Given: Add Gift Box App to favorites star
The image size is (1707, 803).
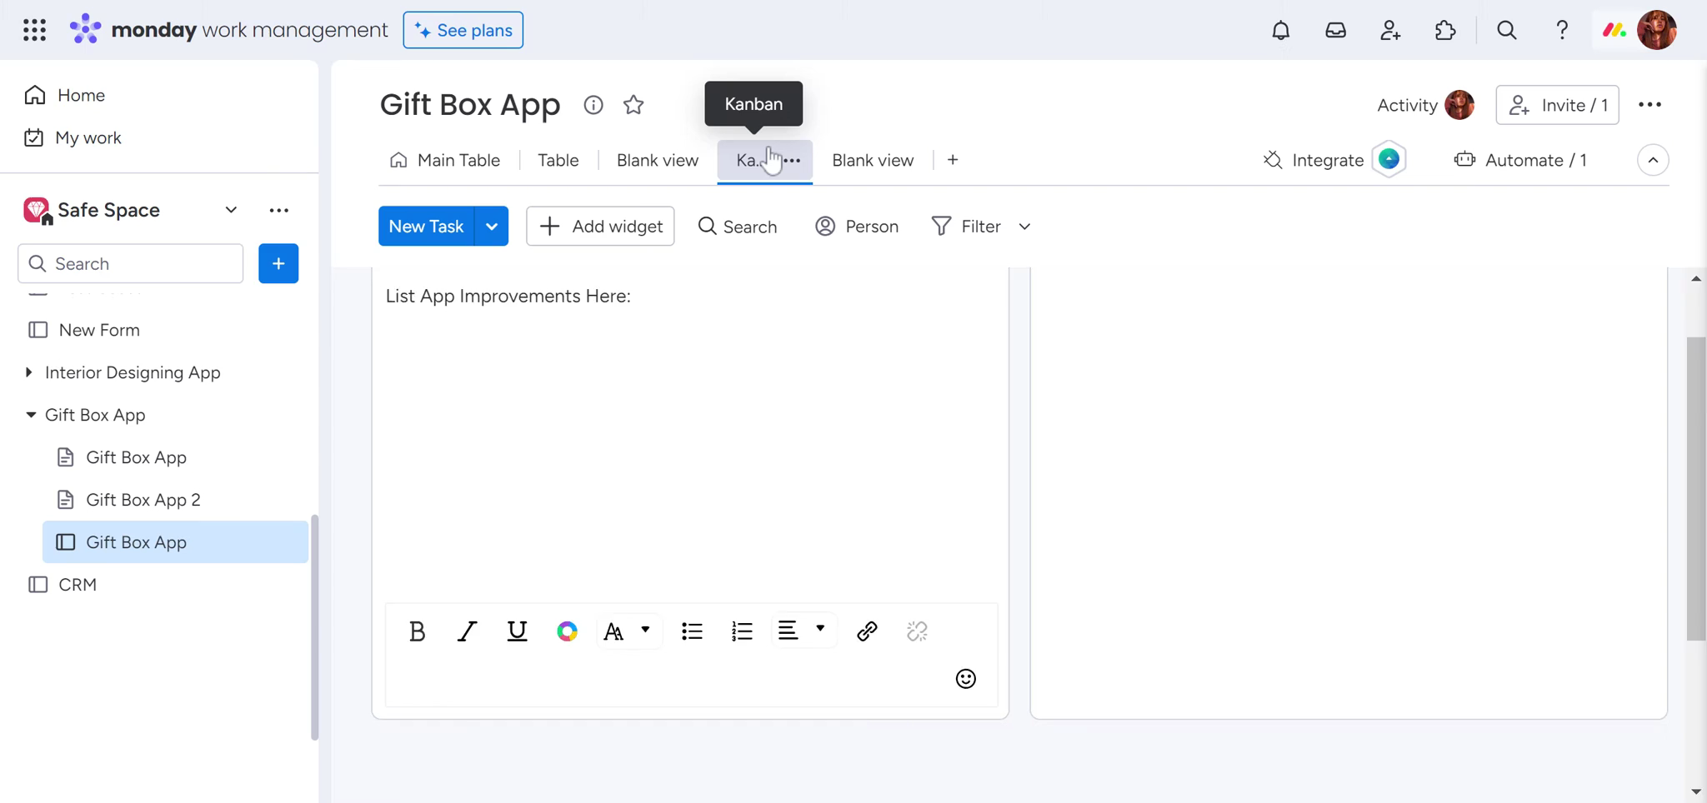Looking at the screenshot, I should coord(633,105).
